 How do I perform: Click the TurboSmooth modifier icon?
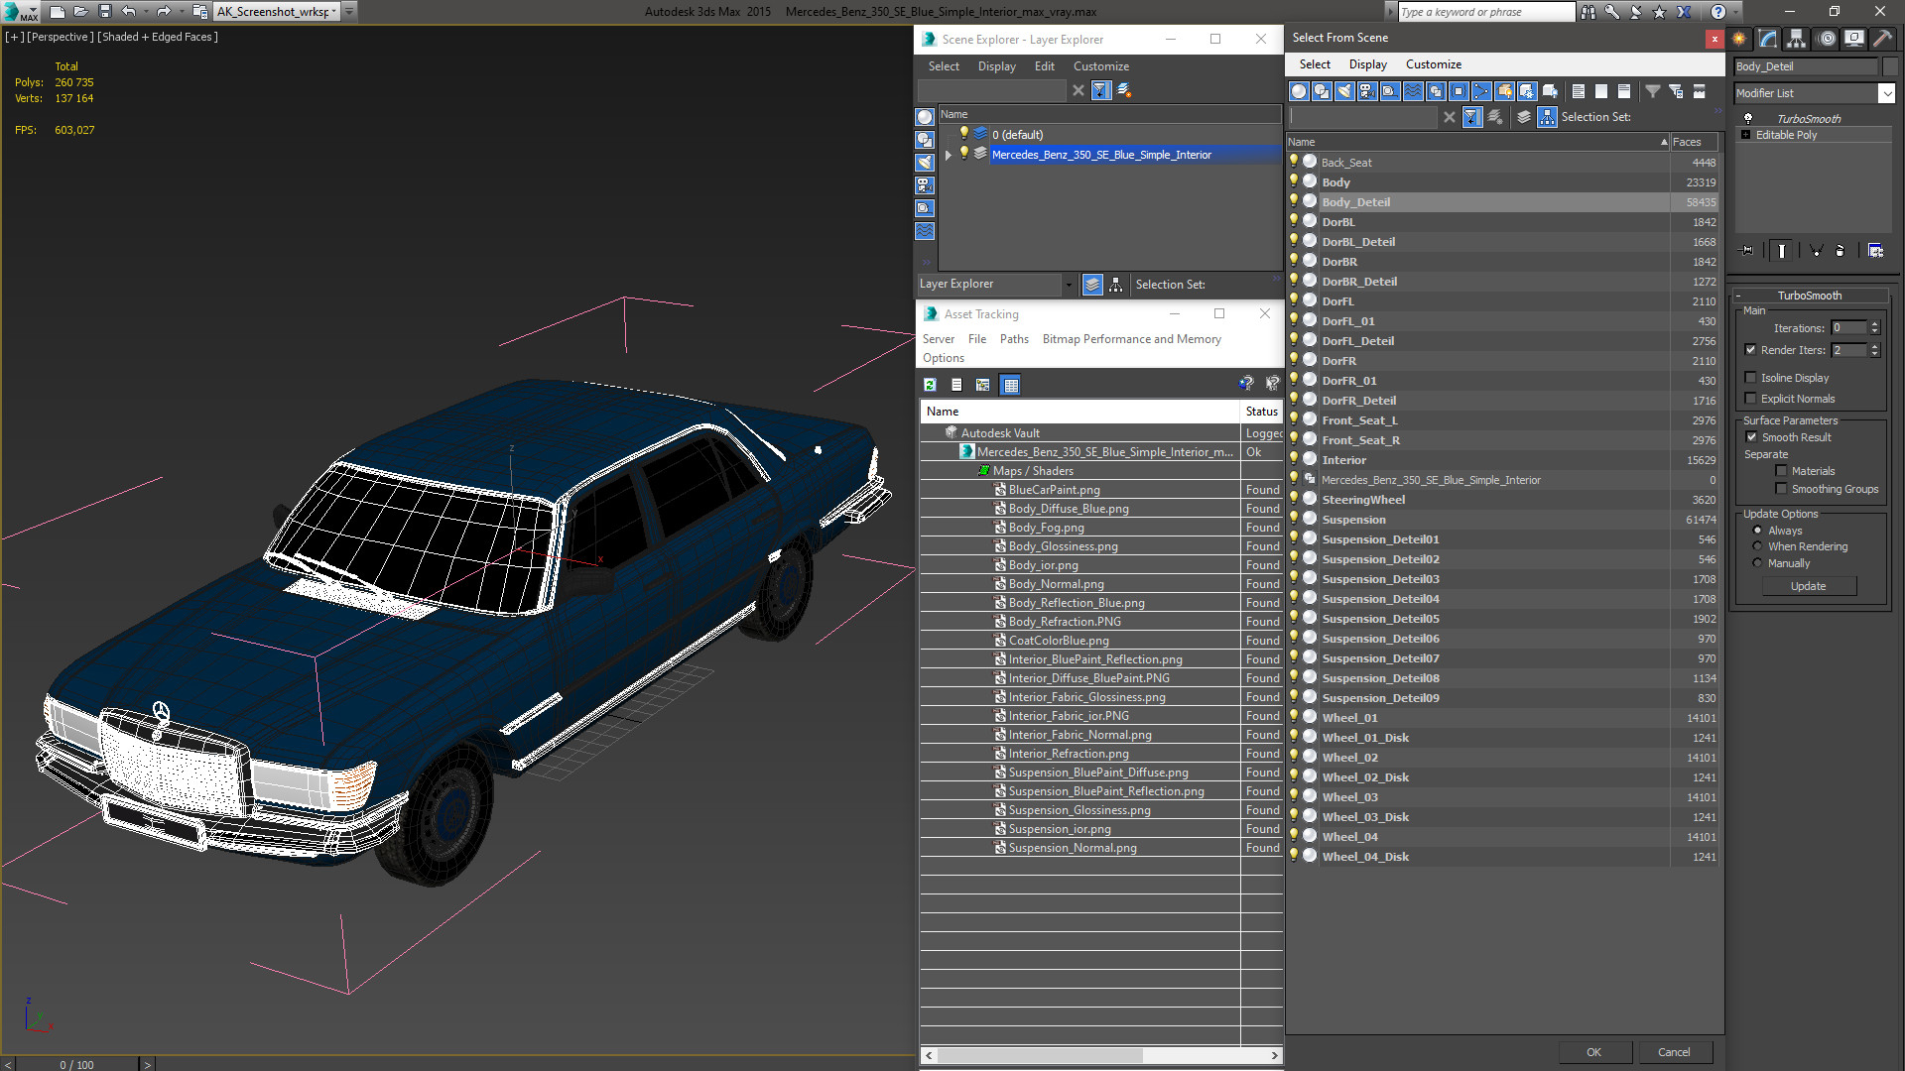(1748, 118)
